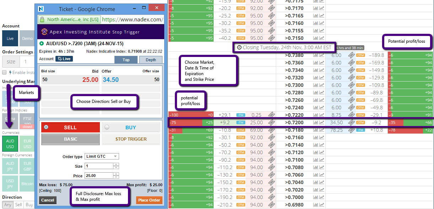
Task: Select the STOP TRIGGER order tab
Action: [131, 139]
